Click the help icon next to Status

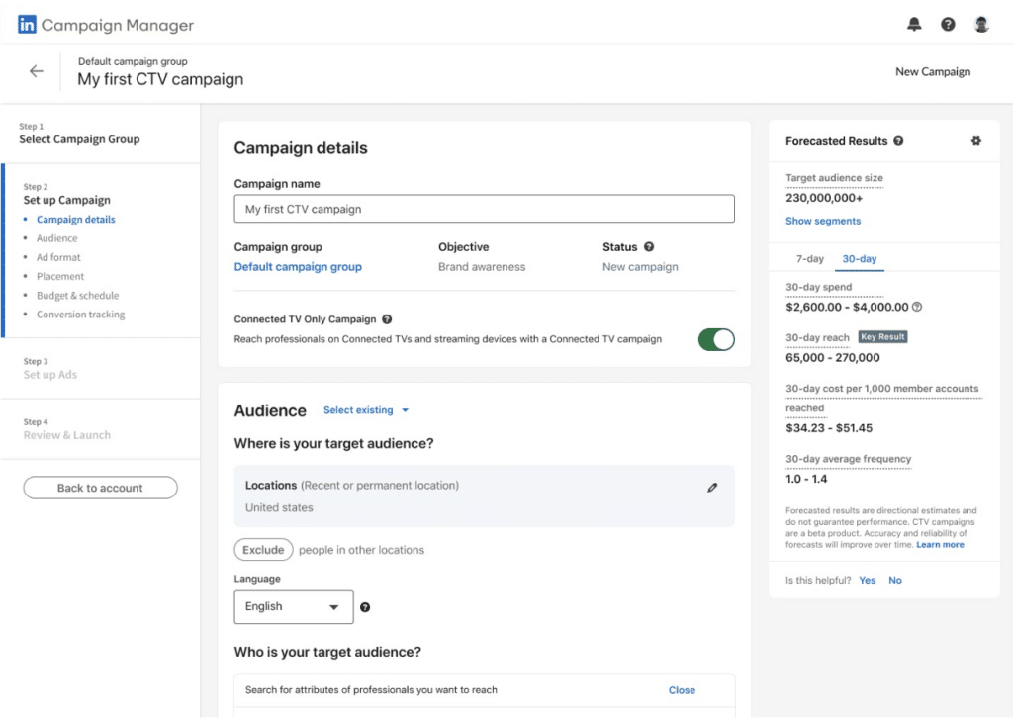coord(649,247)
